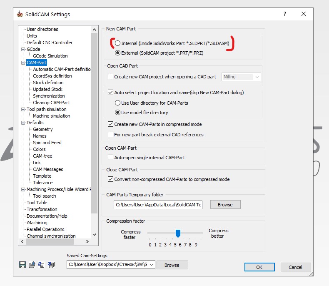Click the SolidCAM logo in title bar
Image resolution: width=329 pixels, height=286 pixels.
tap(20, 14)
